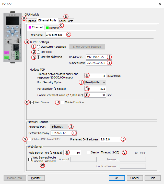Screen dimensions: 164x184
Task: Click the OK button
Action: click(116, 178)
